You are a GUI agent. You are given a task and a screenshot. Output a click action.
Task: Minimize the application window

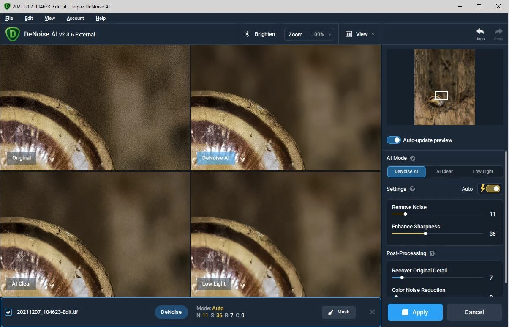tap(459, 6)
